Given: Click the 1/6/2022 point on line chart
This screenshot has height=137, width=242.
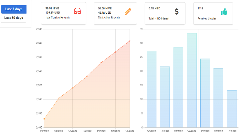Looking at the screenshot, I should (x=115, y=52).
